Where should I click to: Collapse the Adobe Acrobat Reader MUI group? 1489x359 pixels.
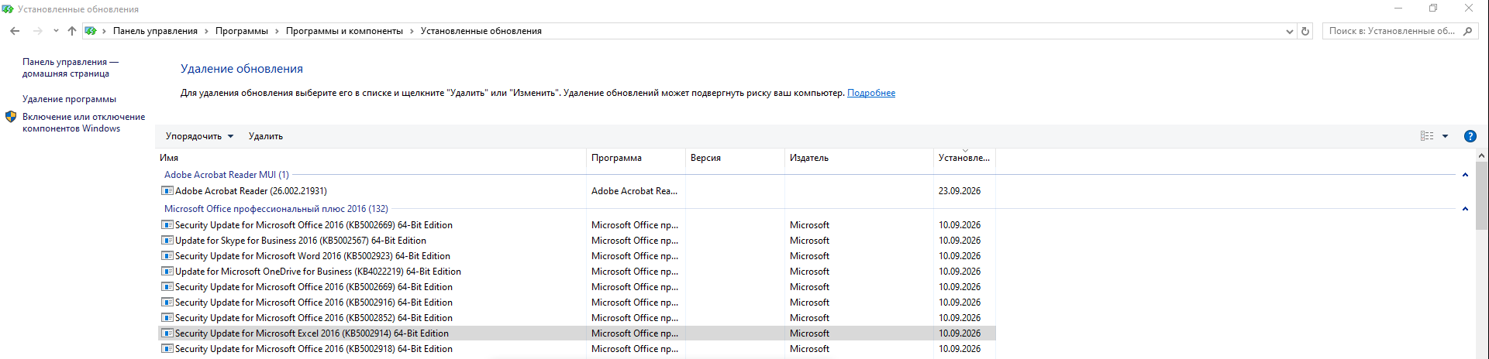pos(1465,175)
